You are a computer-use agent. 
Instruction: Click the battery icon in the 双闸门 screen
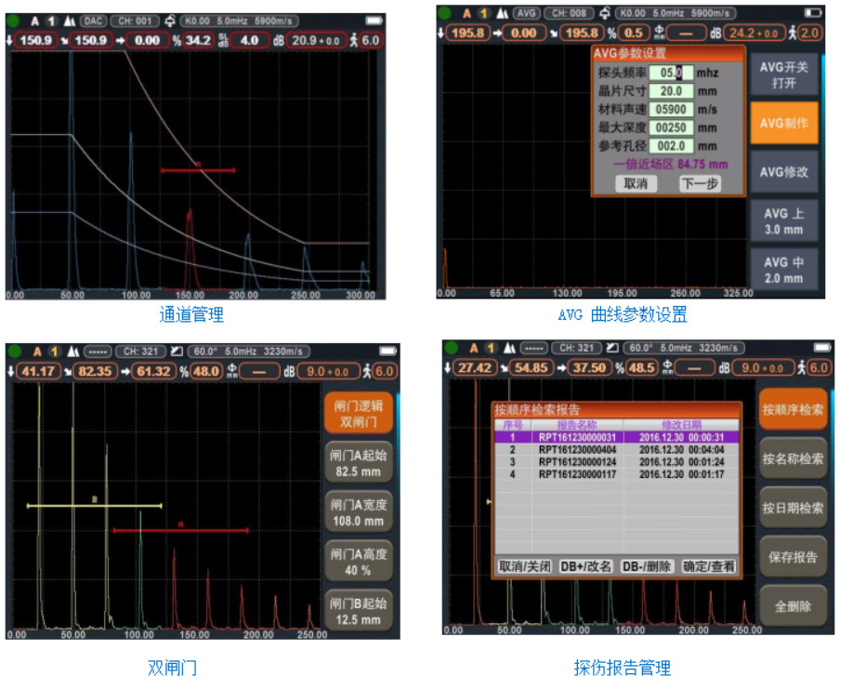click(x=388, y=352)
